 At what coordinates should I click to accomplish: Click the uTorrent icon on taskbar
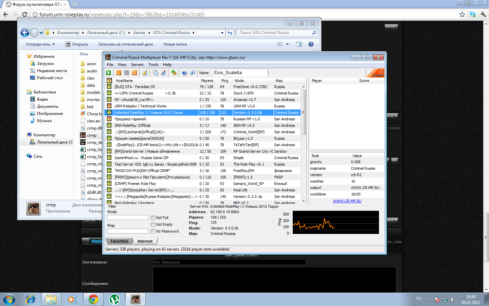point(114,299)
